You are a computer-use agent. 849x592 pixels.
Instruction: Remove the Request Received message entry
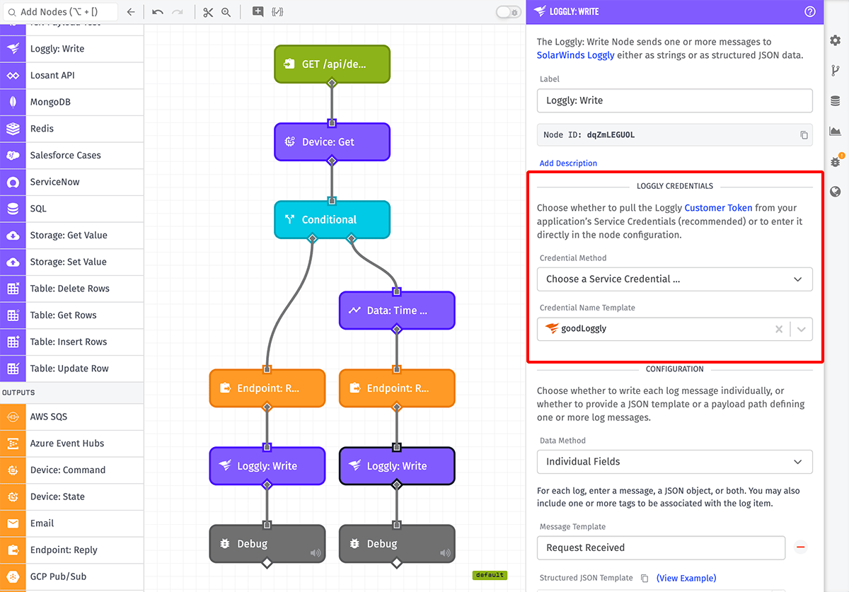[x=801, y=547]
